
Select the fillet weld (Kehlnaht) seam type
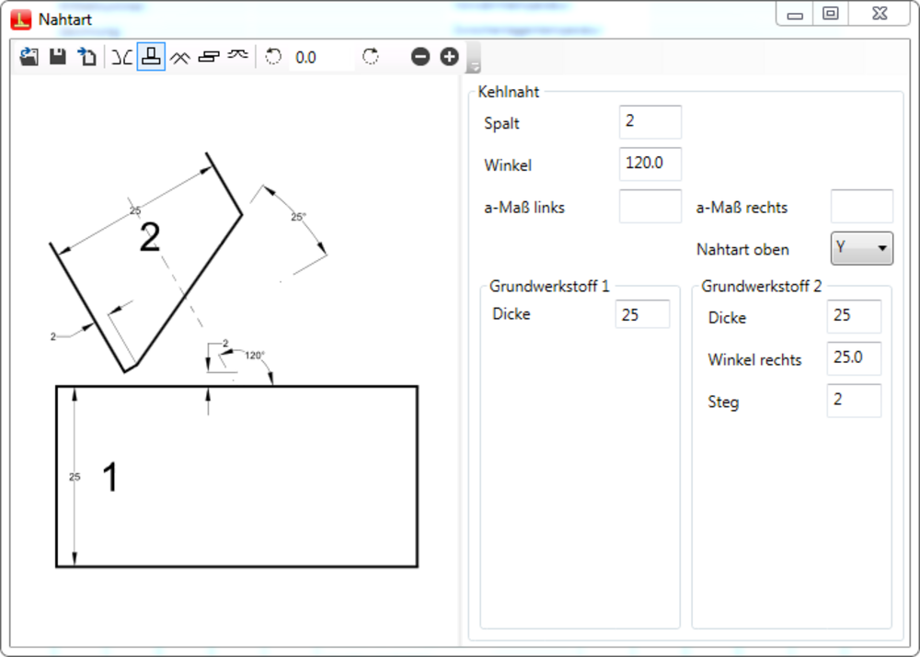pyautogui.click(x=150, y=56)
